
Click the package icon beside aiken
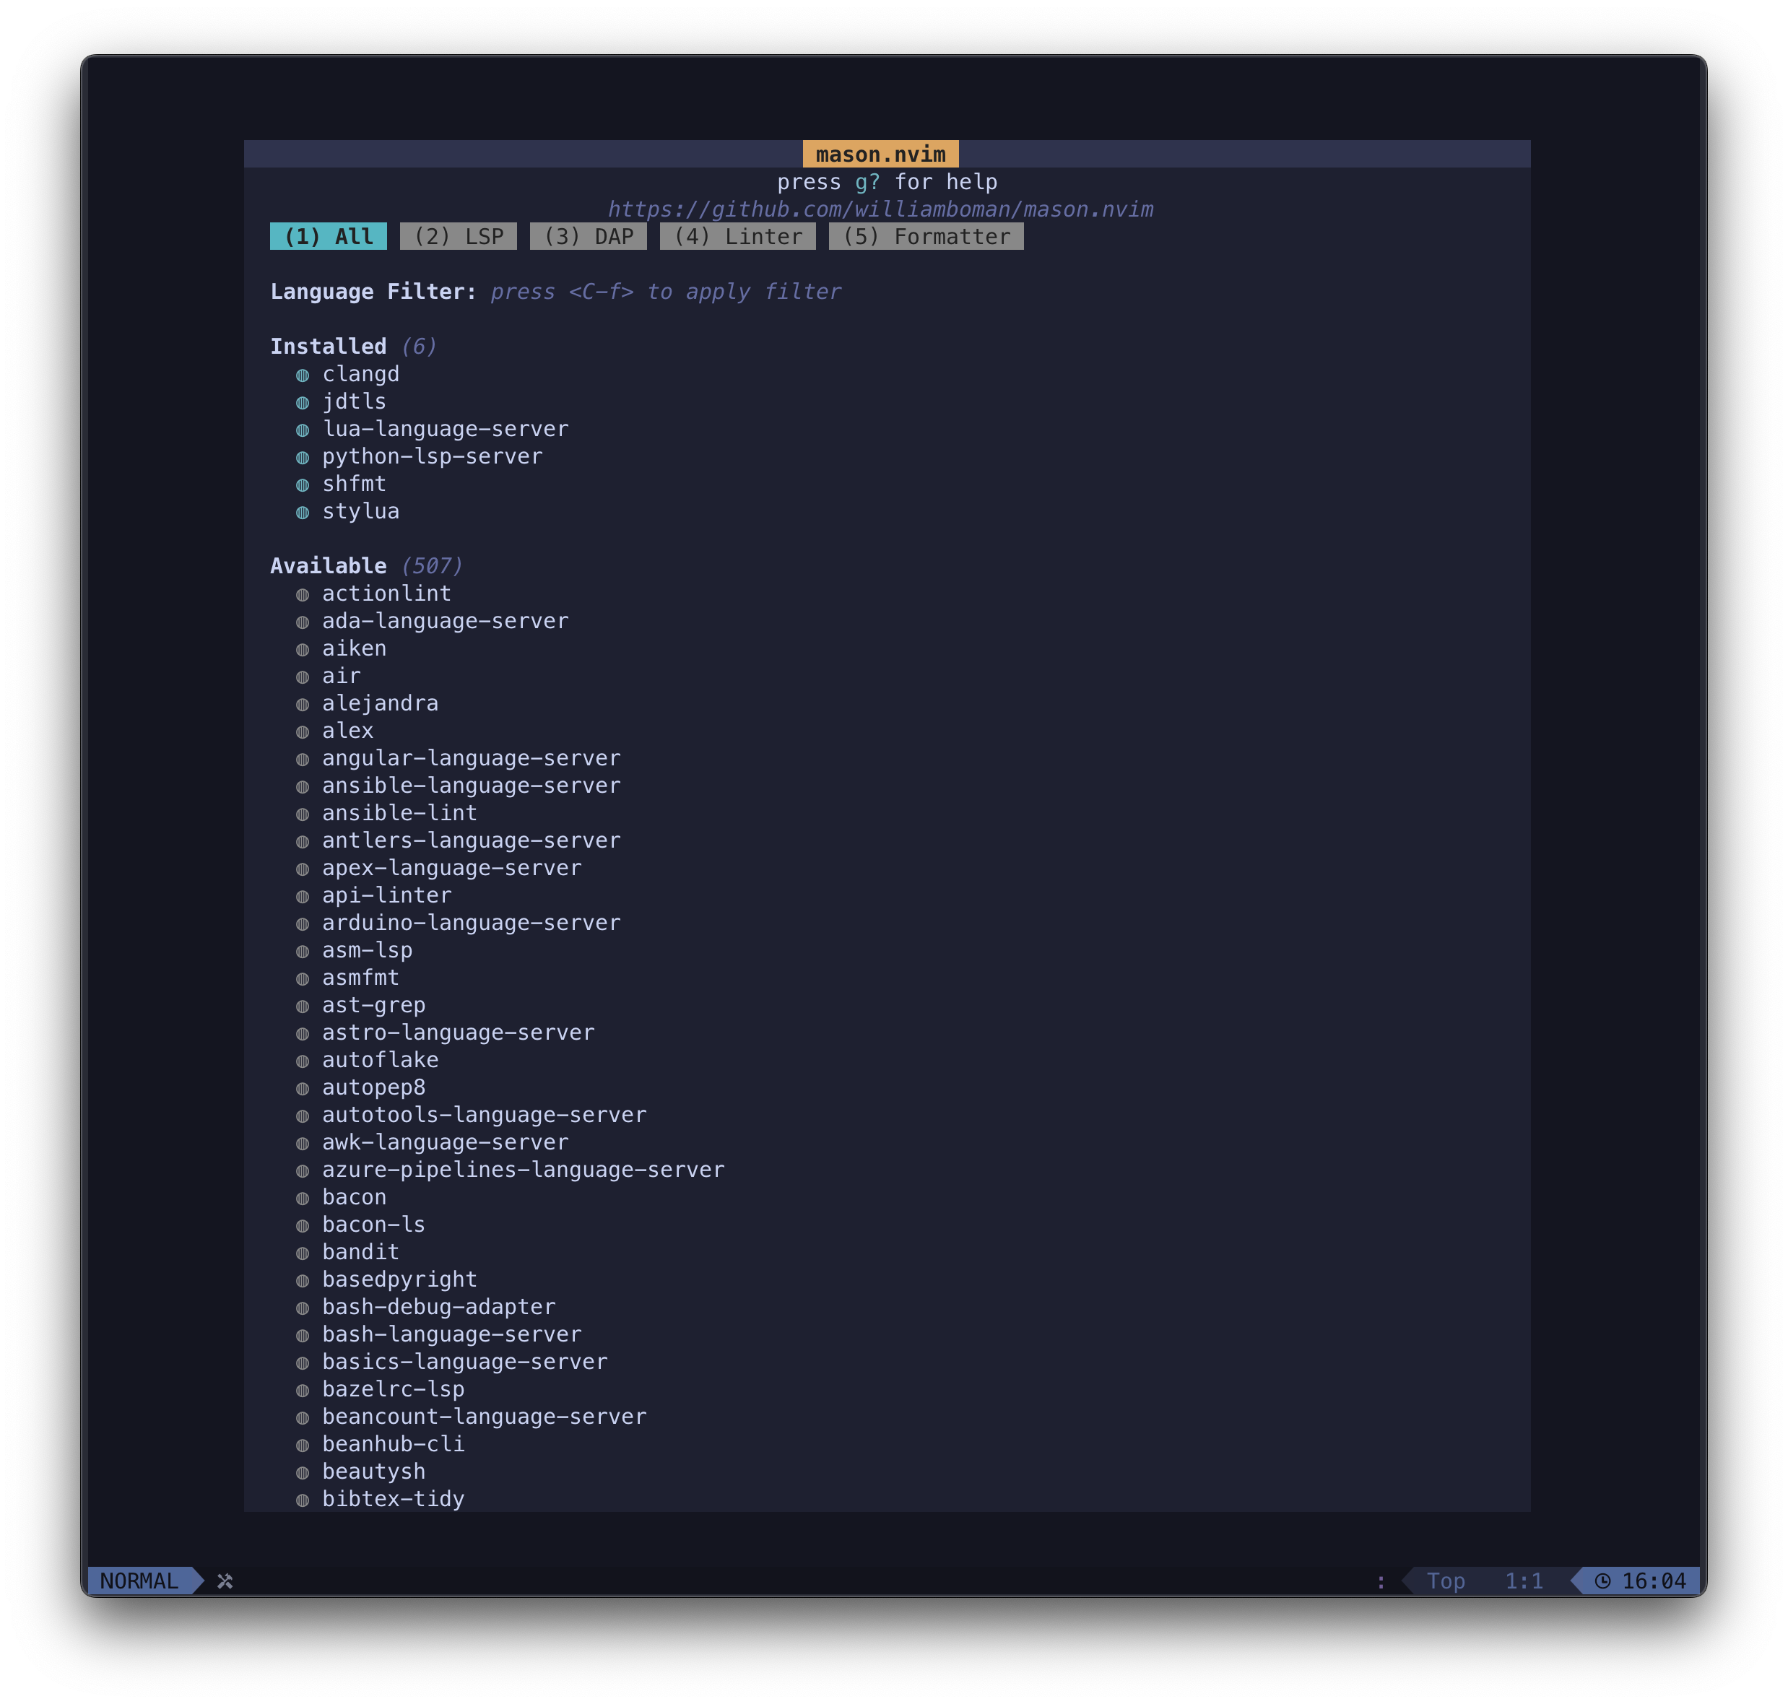303,649
